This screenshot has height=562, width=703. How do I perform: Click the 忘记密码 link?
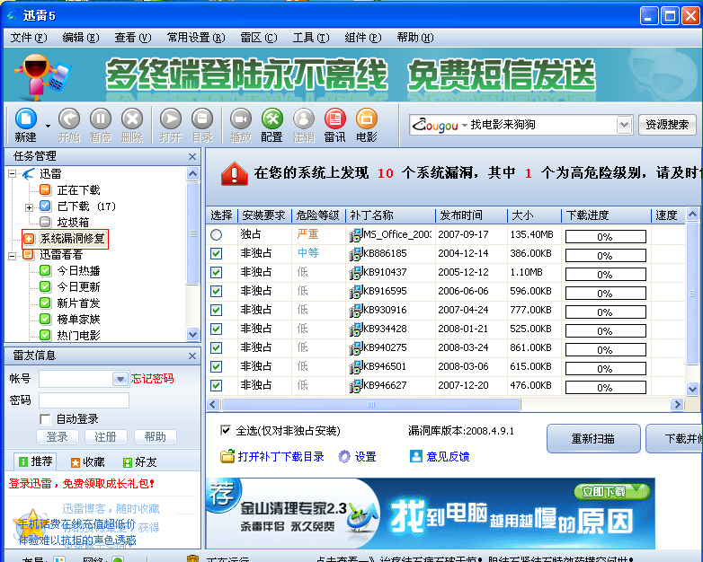pyautogui.click(x=152, y=379)
